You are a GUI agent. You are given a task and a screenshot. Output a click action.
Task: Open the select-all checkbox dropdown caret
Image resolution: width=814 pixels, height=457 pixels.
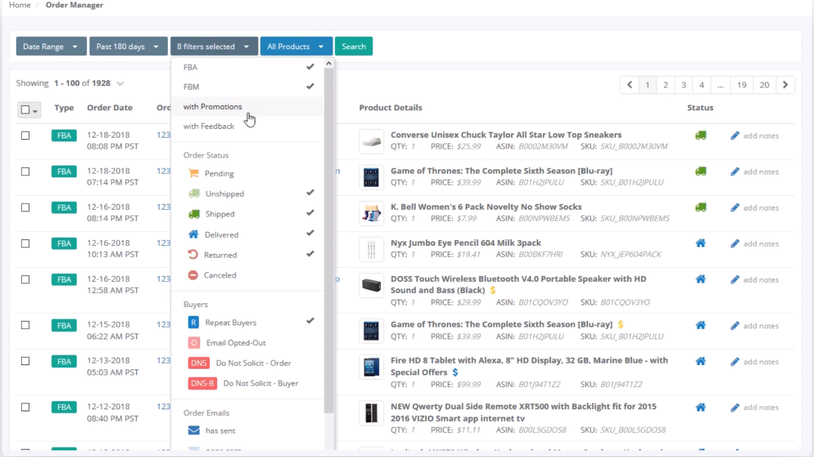35,110
